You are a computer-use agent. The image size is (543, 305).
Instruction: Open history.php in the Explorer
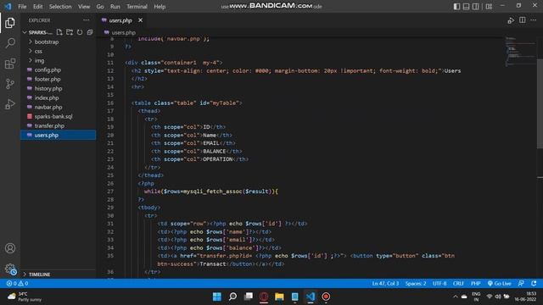point(59,88)
